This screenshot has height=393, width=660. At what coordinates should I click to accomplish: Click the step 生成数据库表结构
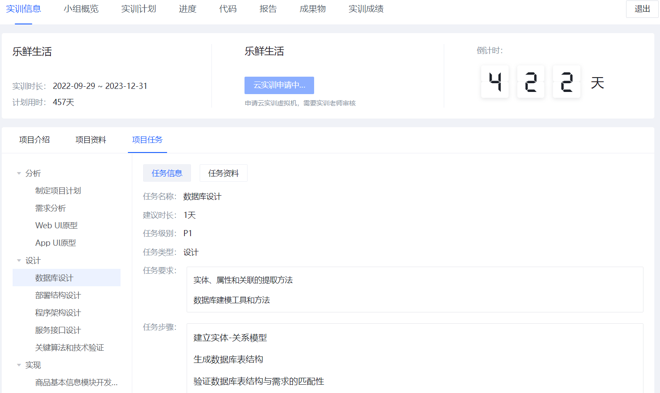click(228, 359)
